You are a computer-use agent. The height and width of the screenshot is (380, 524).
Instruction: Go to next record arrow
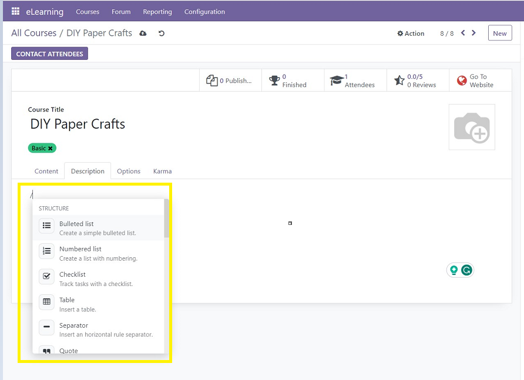473,33
